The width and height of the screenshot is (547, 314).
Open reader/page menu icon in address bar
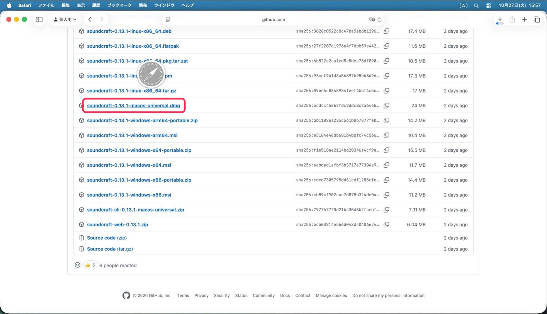pos(168,19)
